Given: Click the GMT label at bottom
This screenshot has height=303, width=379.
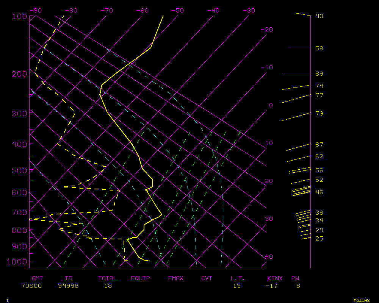Looking at the screenshot, I should point(37,278).
